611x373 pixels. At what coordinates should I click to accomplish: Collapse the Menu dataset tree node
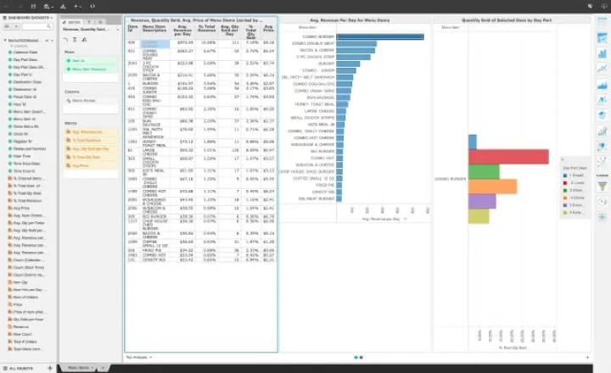click(3, 40)
